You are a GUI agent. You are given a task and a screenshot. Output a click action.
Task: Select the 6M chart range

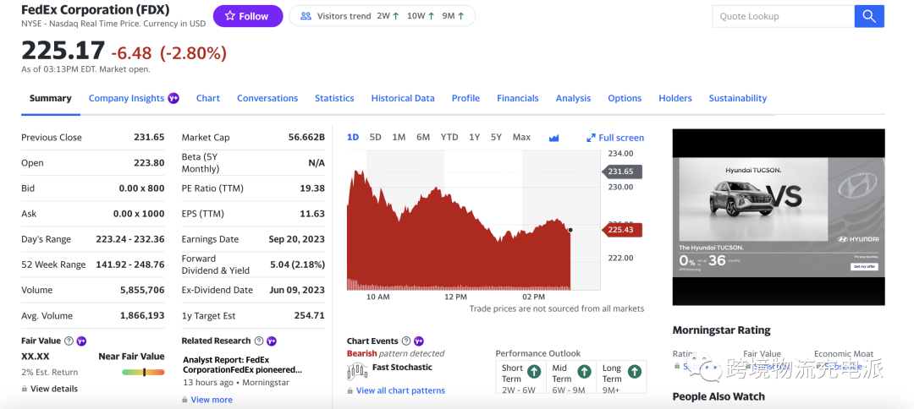[423, 137]
